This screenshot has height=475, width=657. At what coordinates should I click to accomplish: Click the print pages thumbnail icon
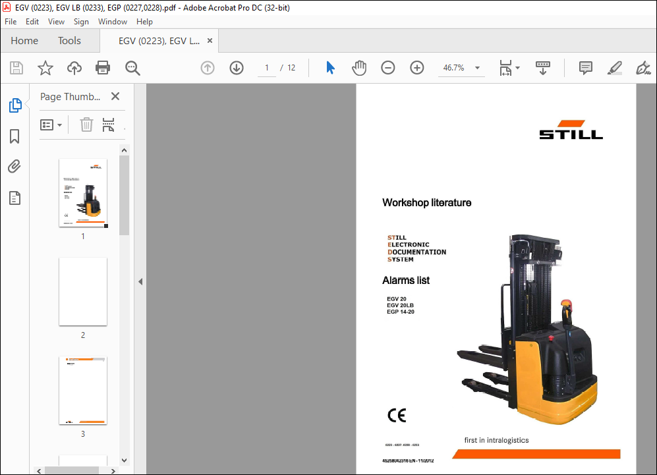coord(109,125)
